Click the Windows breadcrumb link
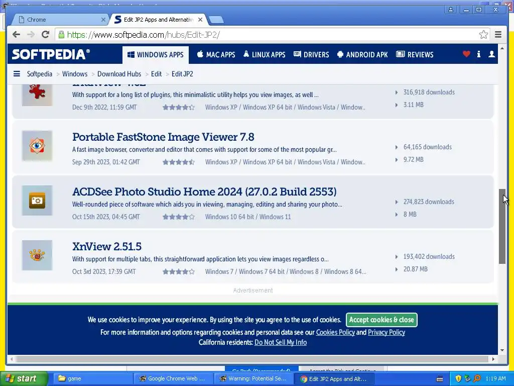Screen dimensions: 514x386 tap(75, 74)
